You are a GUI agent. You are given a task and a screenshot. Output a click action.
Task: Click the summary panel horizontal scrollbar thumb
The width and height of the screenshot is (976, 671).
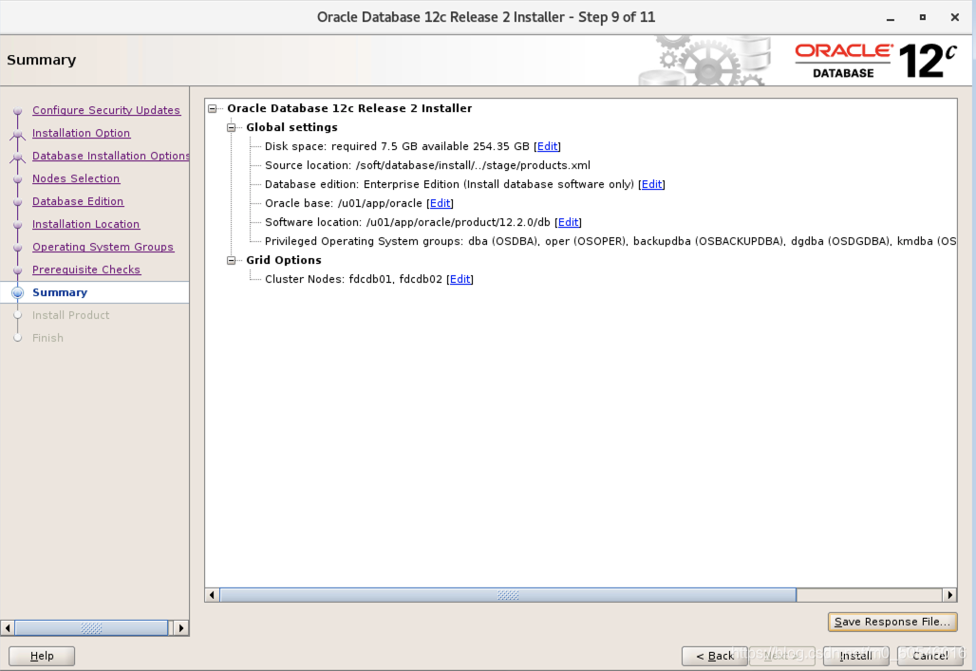coord(508,595)
